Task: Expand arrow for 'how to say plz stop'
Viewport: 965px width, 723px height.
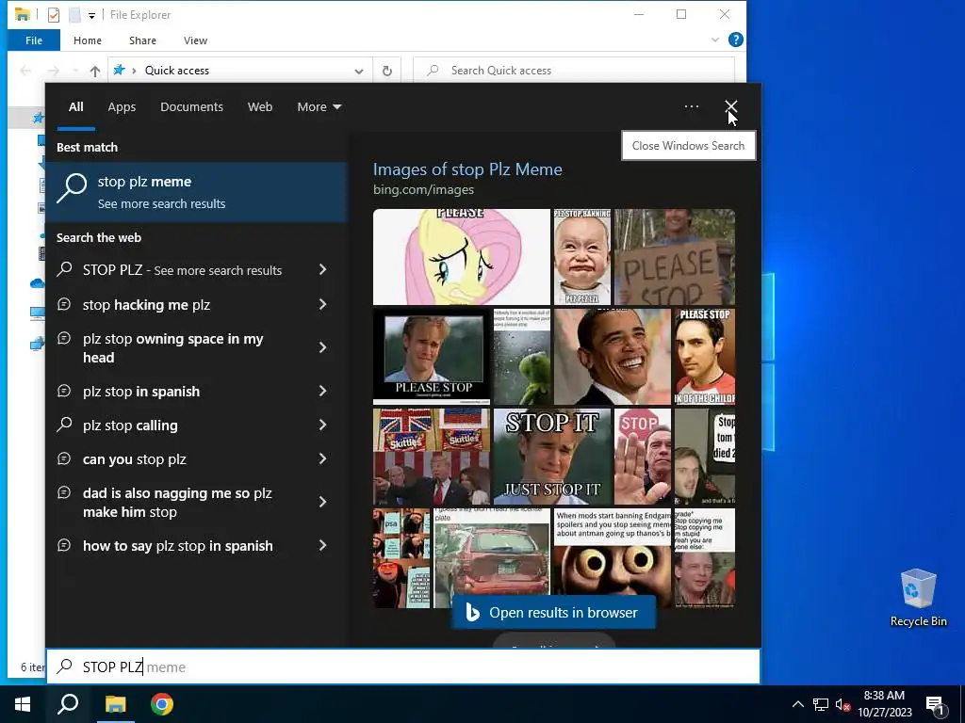Action: point(322,545)
